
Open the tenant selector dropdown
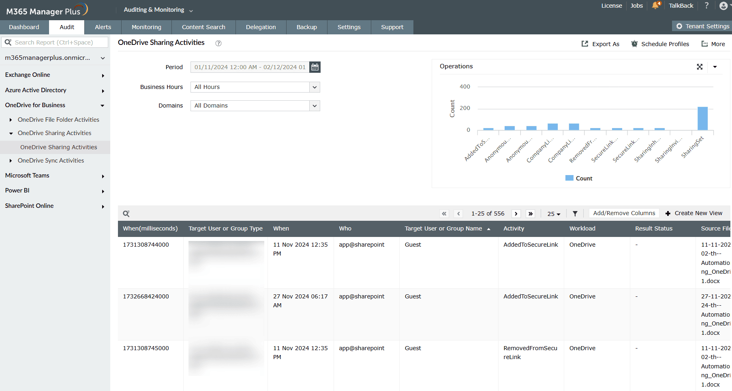coord(55,58)
